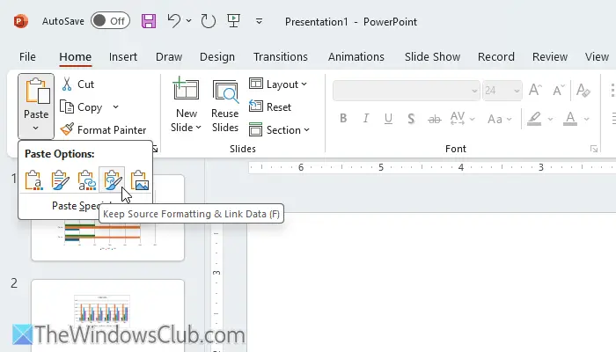Reset the slide layout
The image size is (616, 352).
pyautogui.click(x=270, y=106)
